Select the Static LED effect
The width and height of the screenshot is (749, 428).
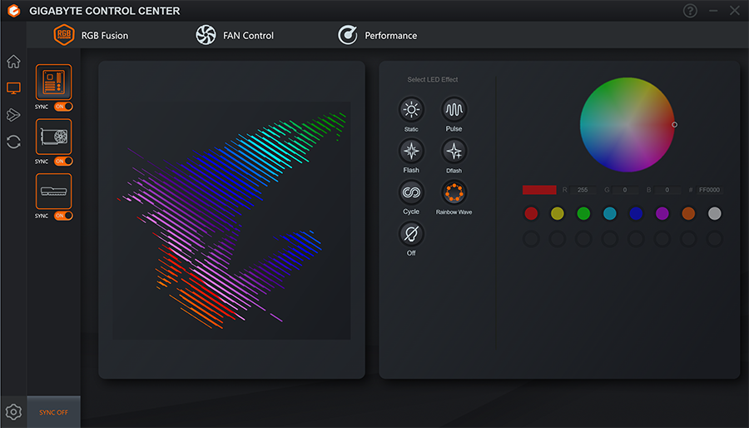[411, 109]
